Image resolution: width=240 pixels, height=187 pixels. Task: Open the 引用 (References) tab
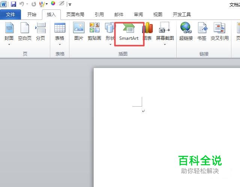(99, 15)
